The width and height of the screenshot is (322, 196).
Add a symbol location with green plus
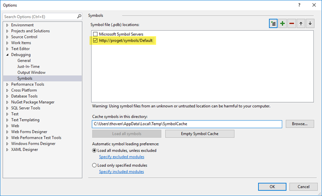[x=282, y=24]
